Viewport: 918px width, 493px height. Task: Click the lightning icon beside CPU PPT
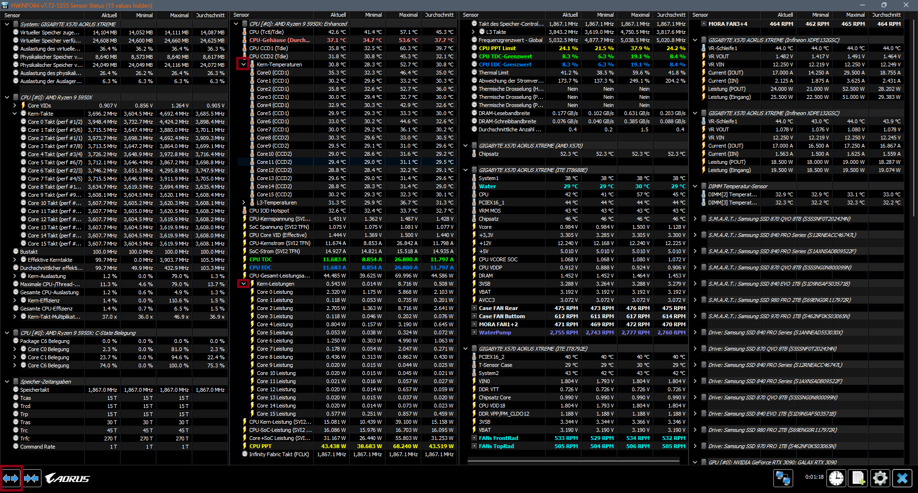(244, 446)
